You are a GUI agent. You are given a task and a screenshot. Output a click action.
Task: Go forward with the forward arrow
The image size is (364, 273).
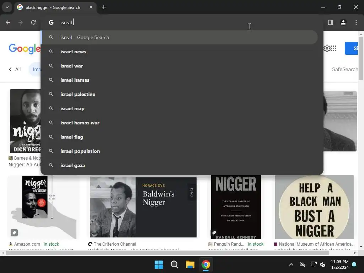[x=21, y=22]
